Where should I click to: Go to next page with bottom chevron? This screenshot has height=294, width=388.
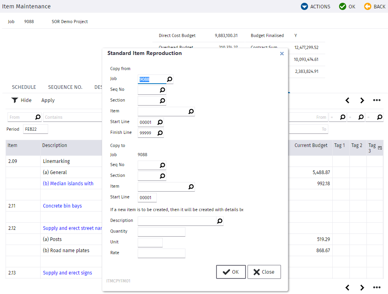(362, 287)
